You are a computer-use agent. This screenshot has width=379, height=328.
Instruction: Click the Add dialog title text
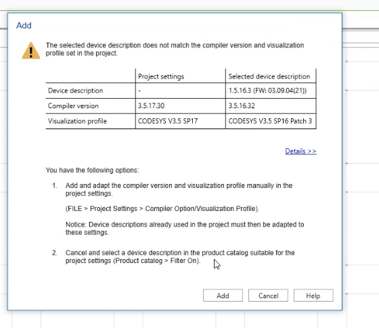pos(24,26)
